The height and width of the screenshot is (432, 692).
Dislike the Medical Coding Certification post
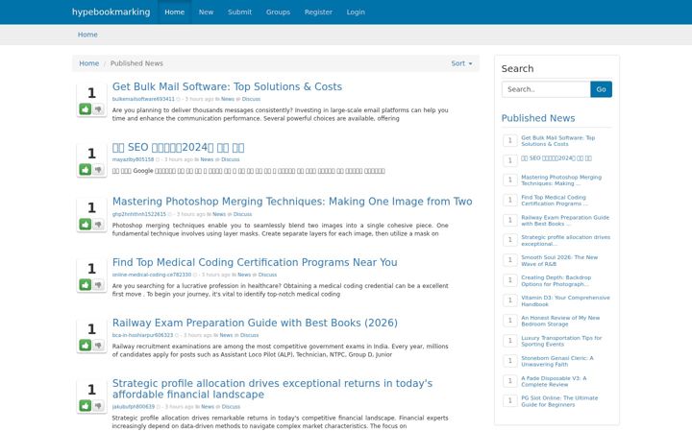[98, 285]
